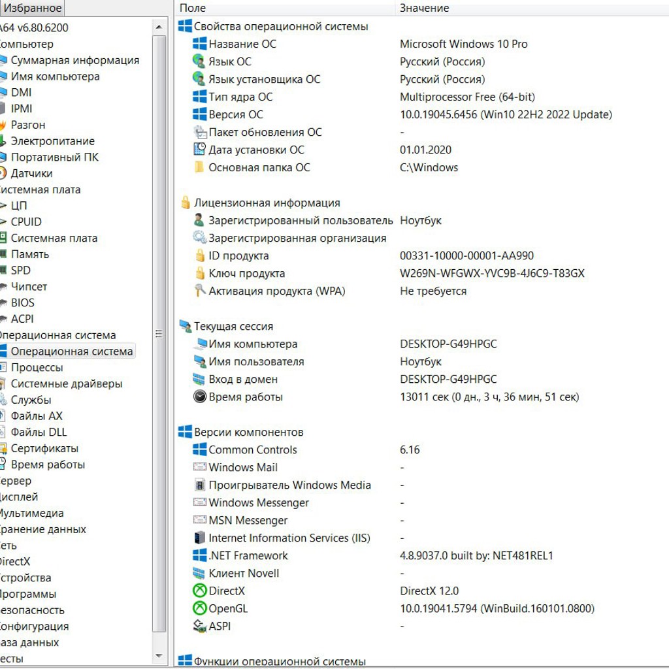
Task: Click the icon beside ASPI
Action: [200, 626]
